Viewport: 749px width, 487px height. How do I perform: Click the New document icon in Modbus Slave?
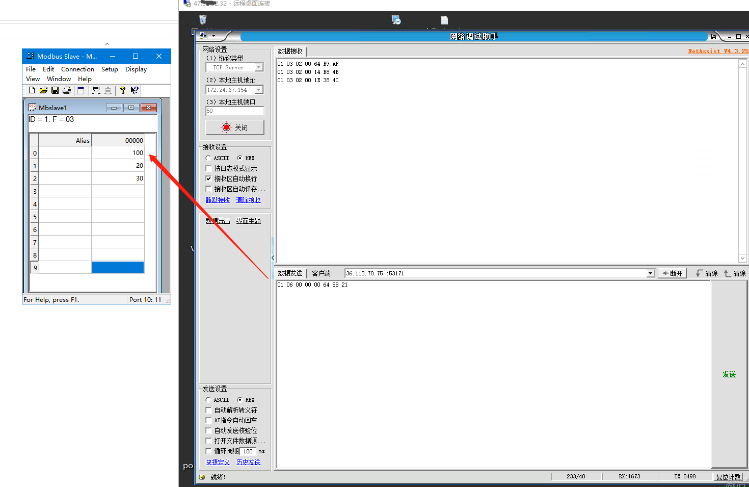(x=32, y=90)
